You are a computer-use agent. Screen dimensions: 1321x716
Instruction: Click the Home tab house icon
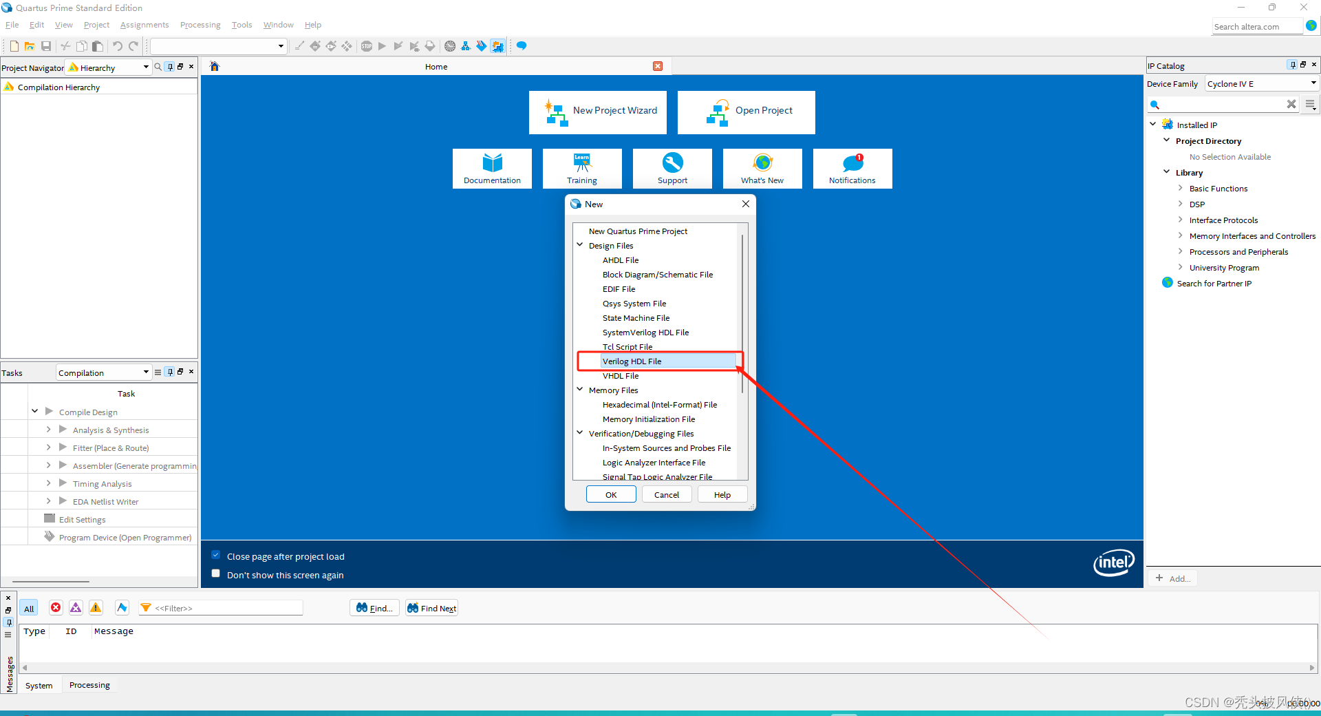[215, 66]
